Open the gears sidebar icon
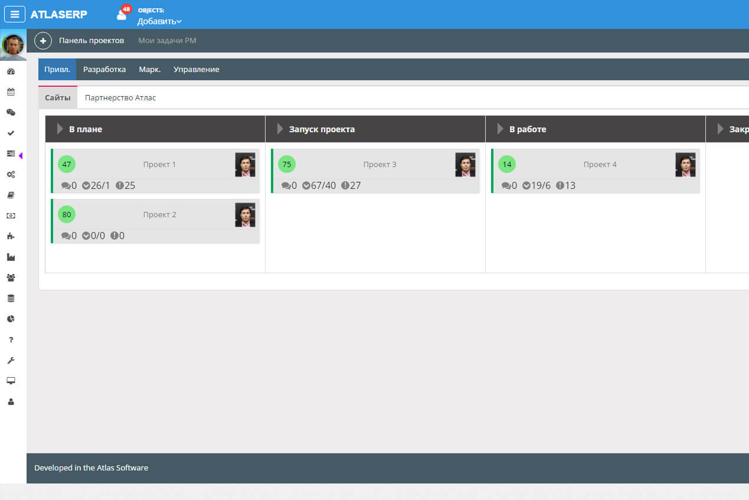 11,174
